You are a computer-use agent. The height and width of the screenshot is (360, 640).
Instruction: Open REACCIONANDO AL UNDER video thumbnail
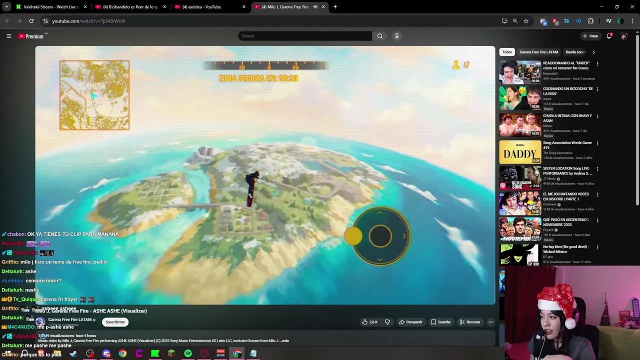point(520,72)
